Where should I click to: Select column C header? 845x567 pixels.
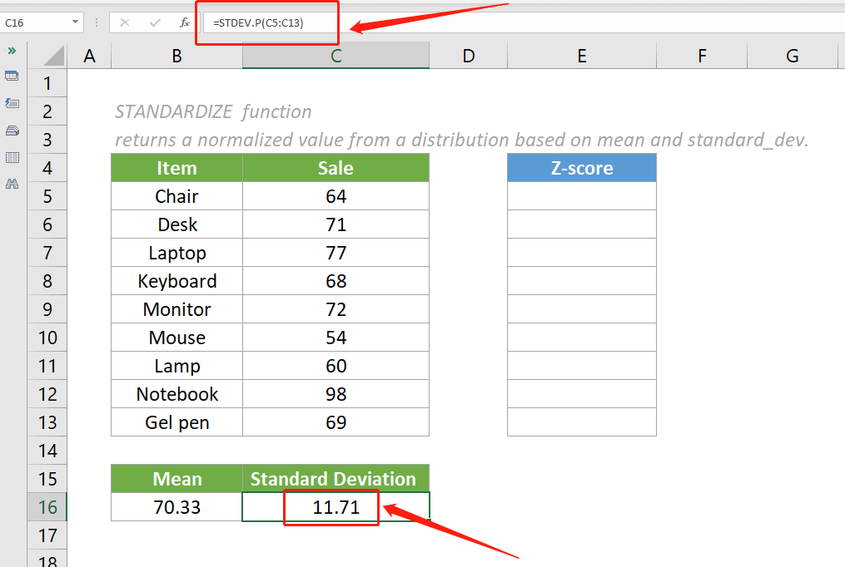tap(336, 57)
